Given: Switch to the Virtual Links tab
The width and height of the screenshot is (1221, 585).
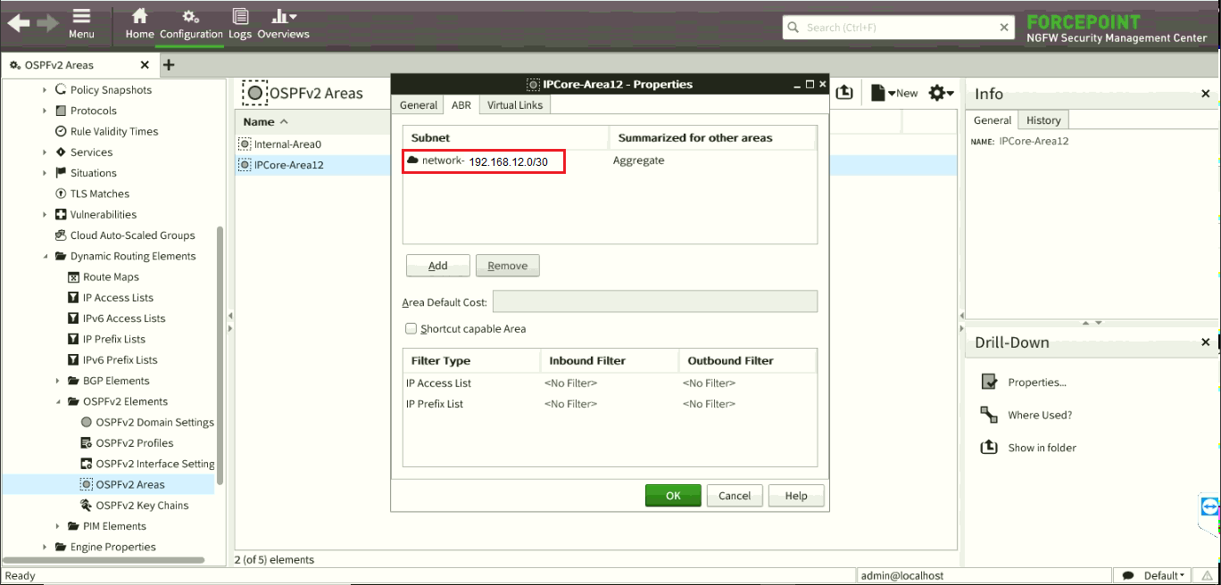Looking at the screenshot, I should [x=515, y=105].
